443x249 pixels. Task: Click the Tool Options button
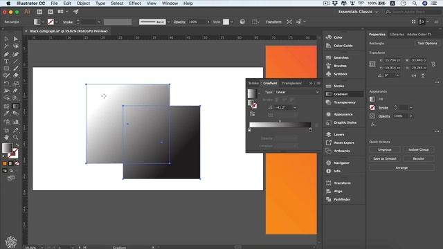pos(427,43)
